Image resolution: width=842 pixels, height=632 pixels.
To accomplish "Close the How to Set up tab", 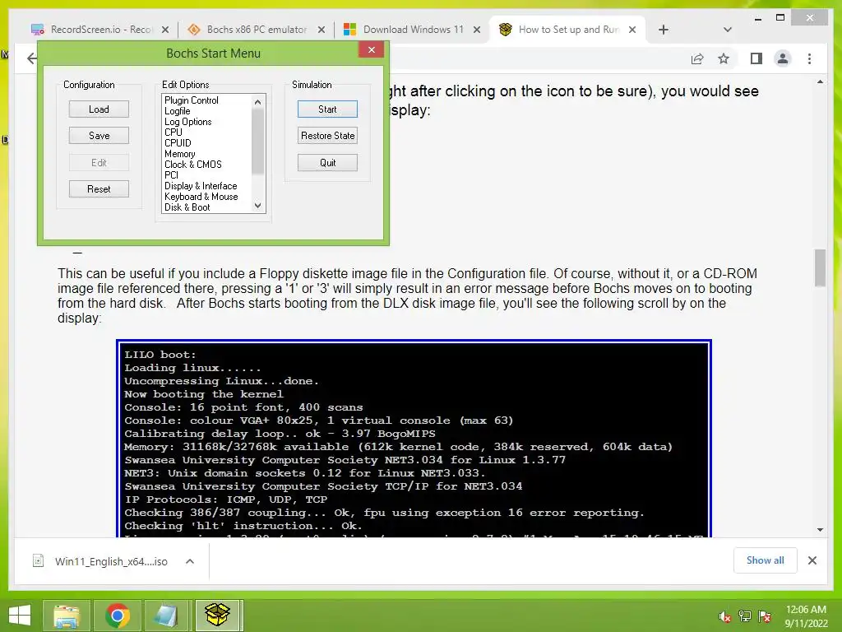I will (x=632, y=30).
